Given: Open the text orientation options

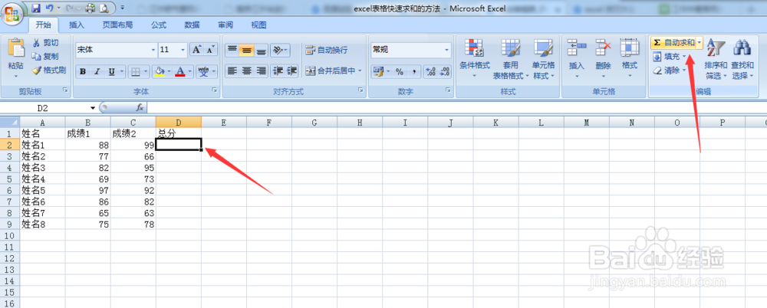Looking at the screenshot, I should (280, 49).
